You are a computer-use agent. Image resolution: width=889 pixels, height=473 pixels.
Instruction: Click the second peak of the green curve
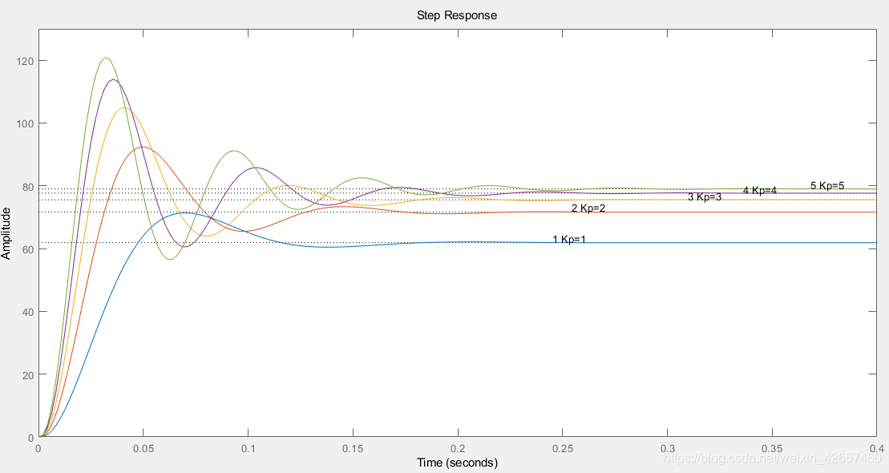click(233, 151)
